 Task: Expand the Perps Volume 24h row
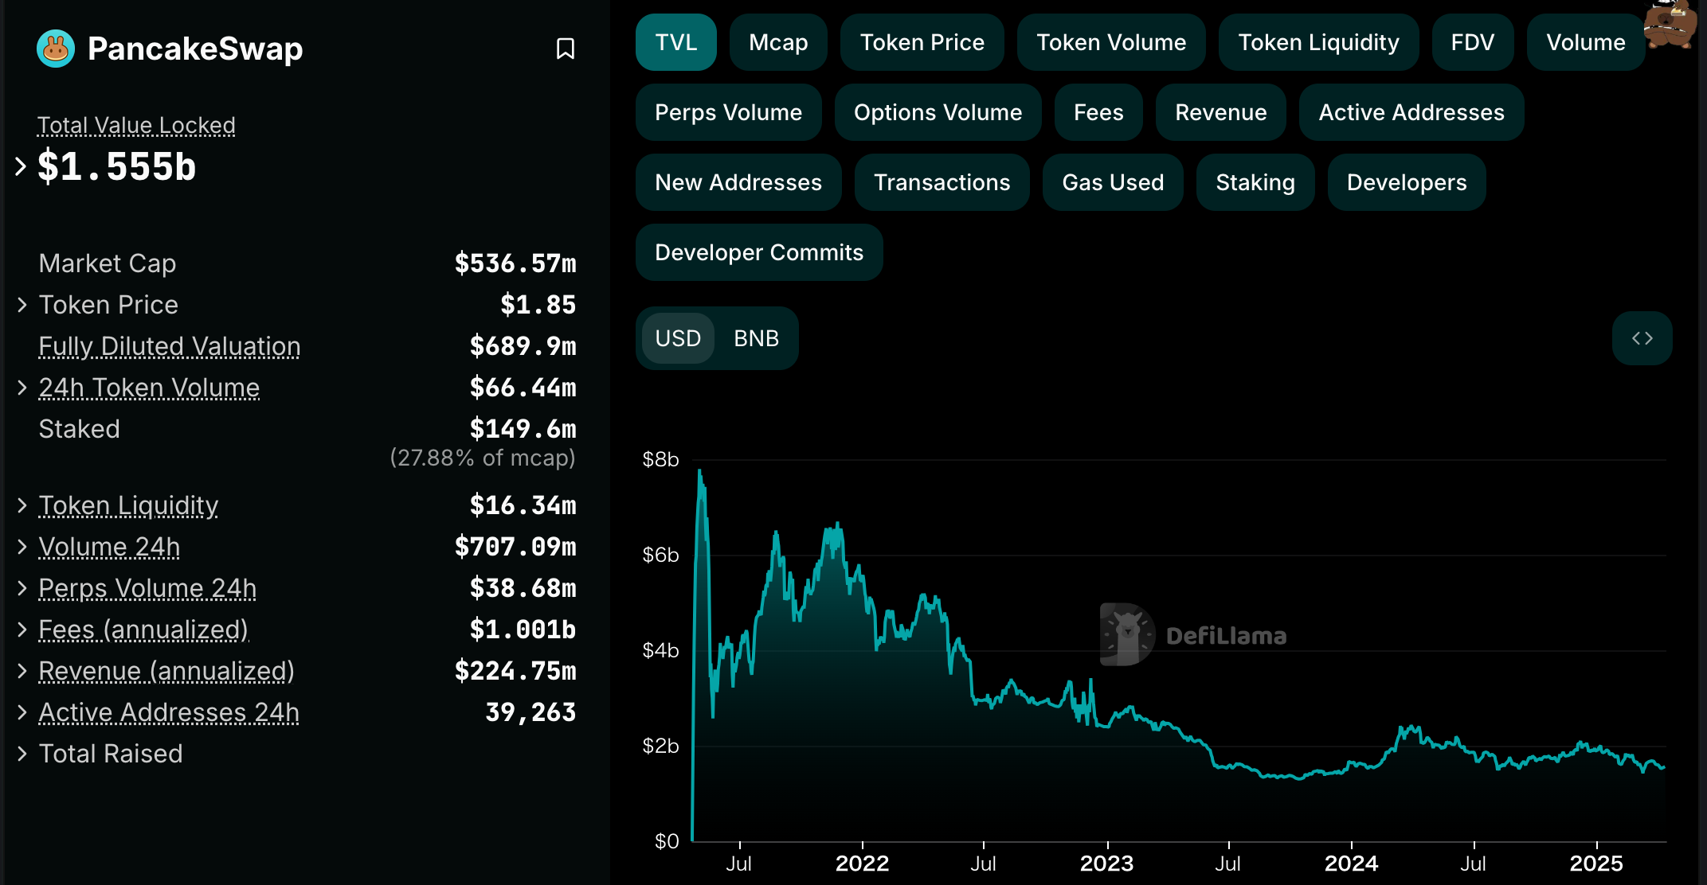[22, 588]
